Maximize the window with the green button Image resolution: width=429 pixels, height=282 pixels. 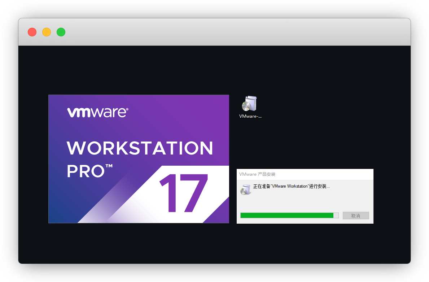61,32
